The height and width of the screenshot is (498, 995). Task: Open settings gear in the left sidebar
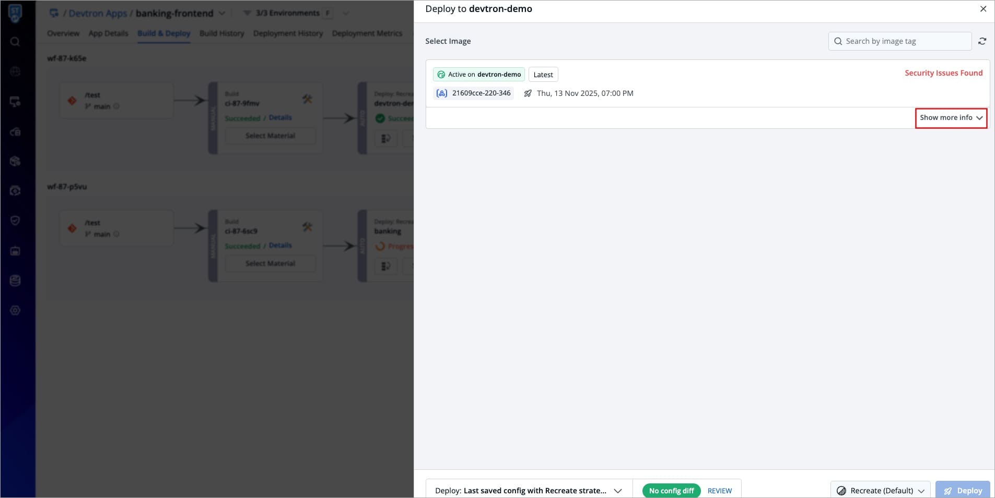15,310
